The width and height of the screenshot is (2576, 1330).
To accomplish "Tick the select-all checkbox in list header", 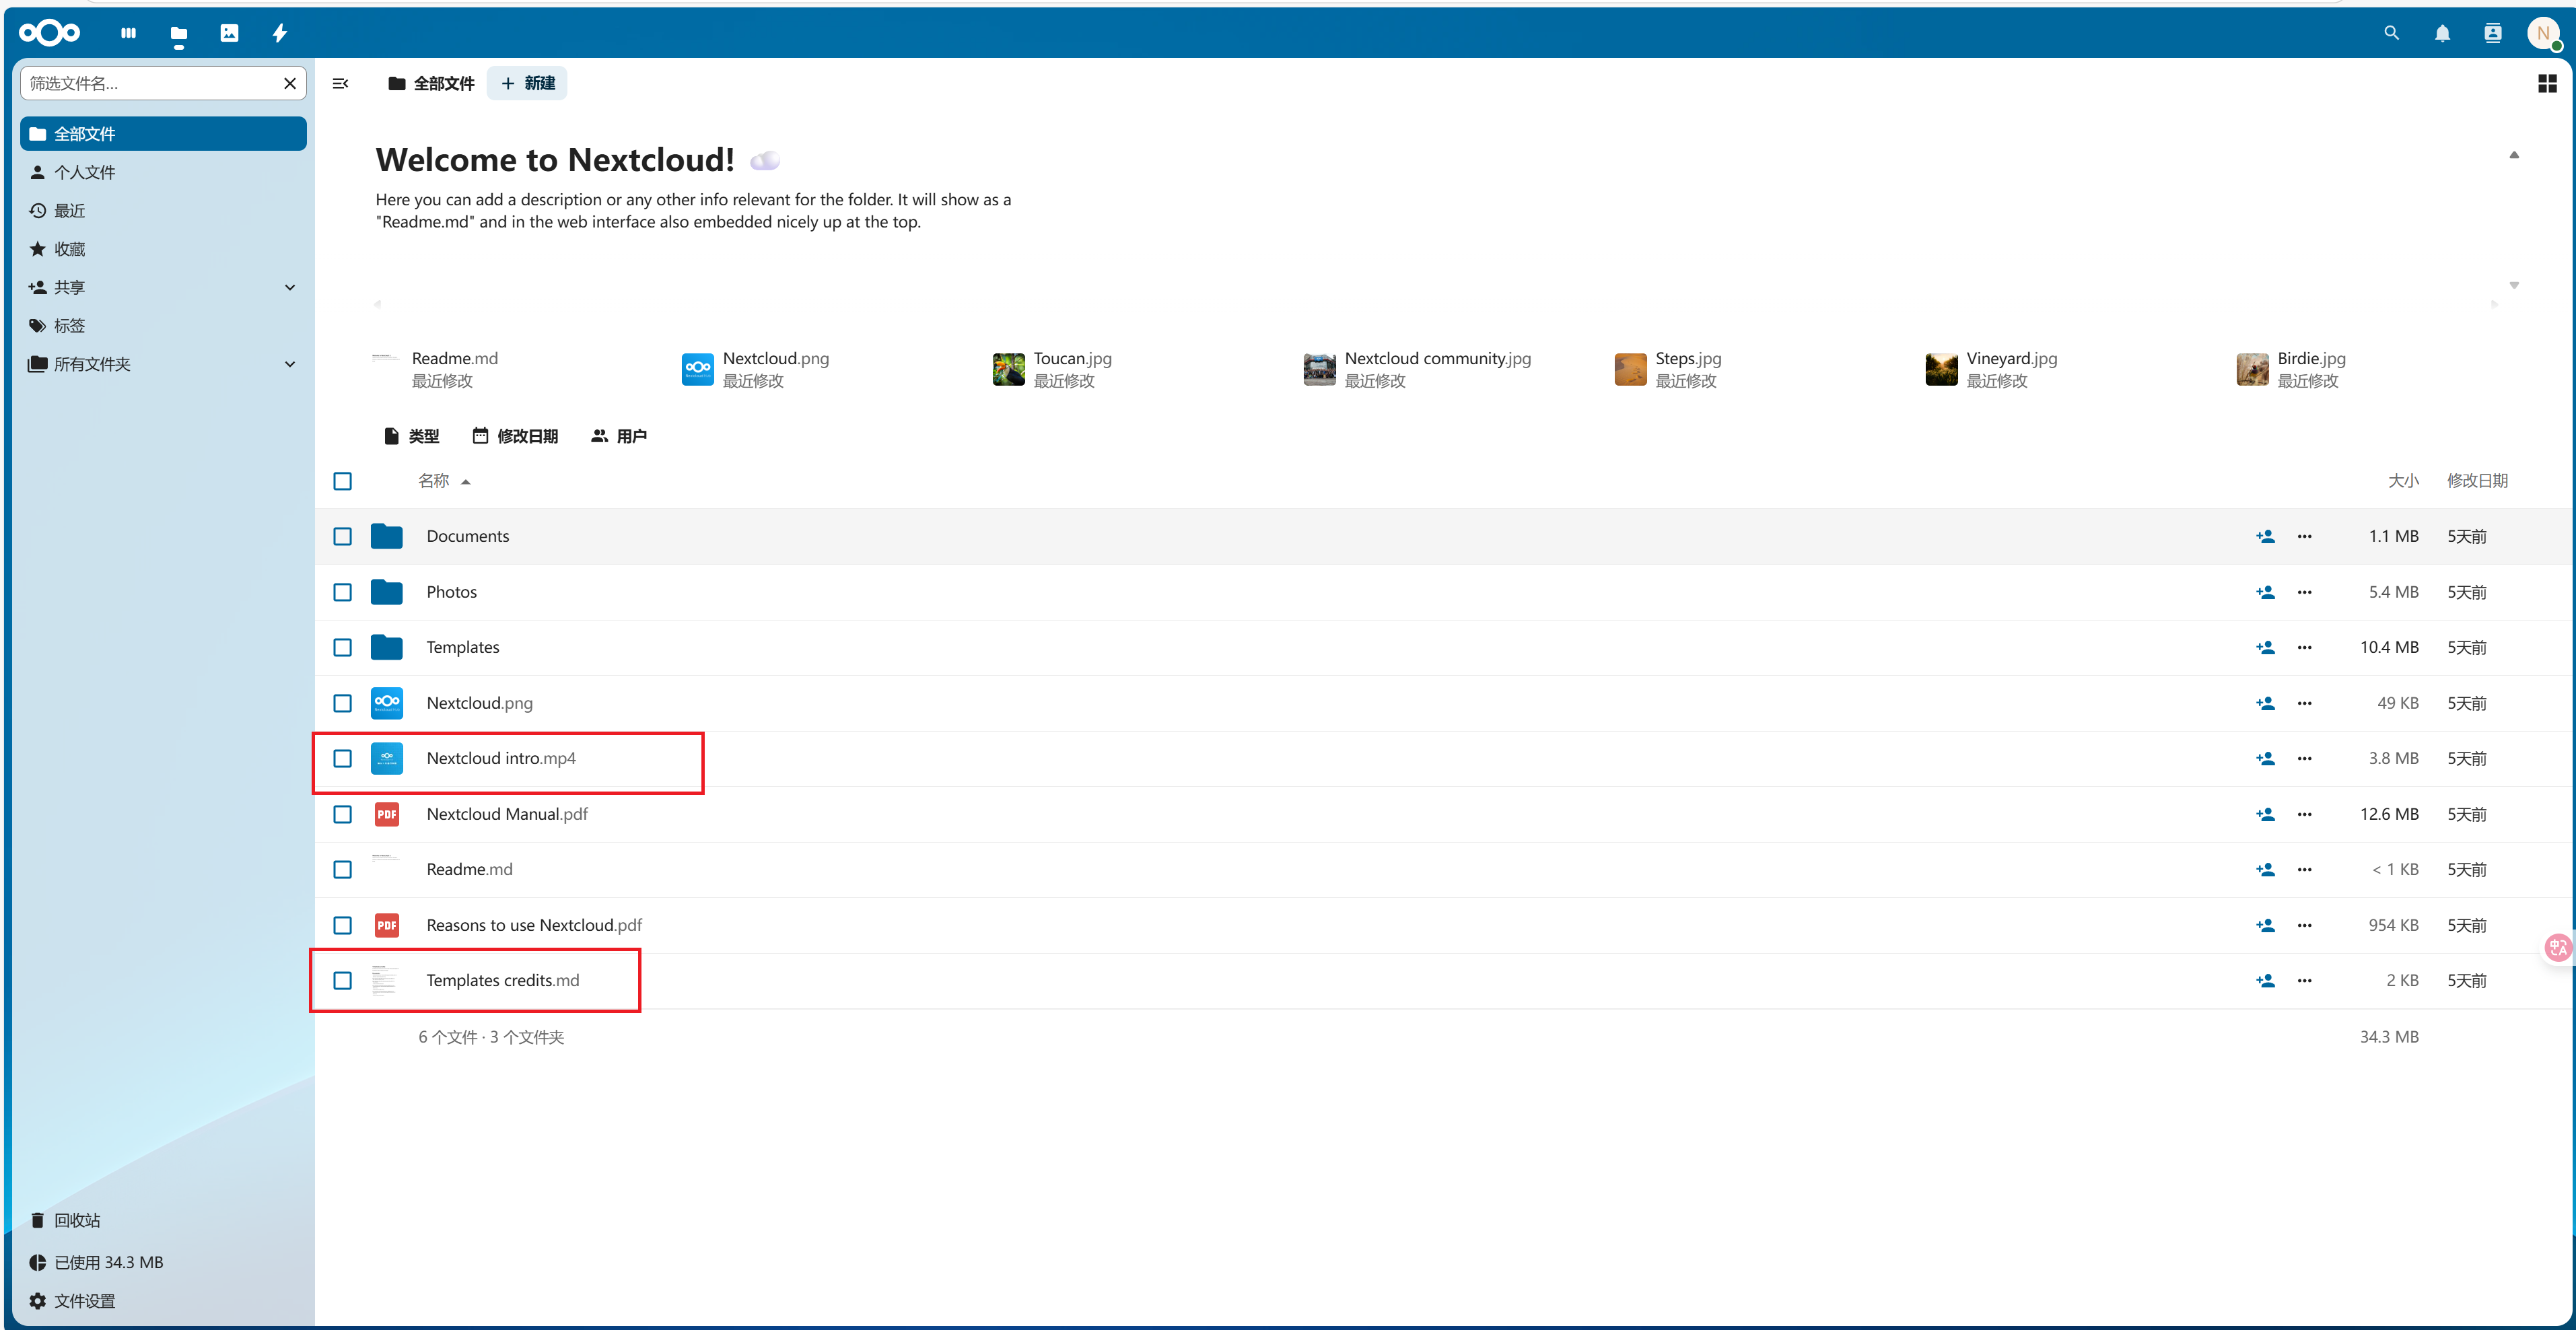I will pos(342,481).
